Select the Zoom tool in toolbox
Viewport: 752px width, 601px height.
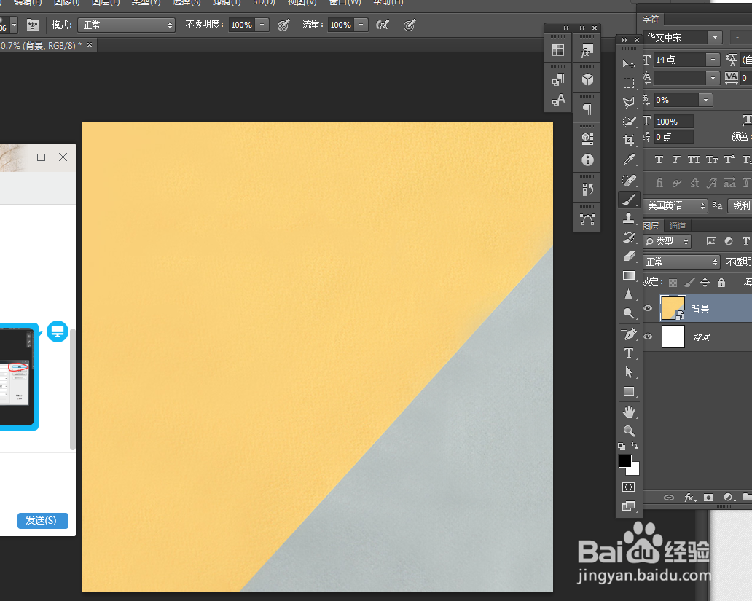coord(629,431)
